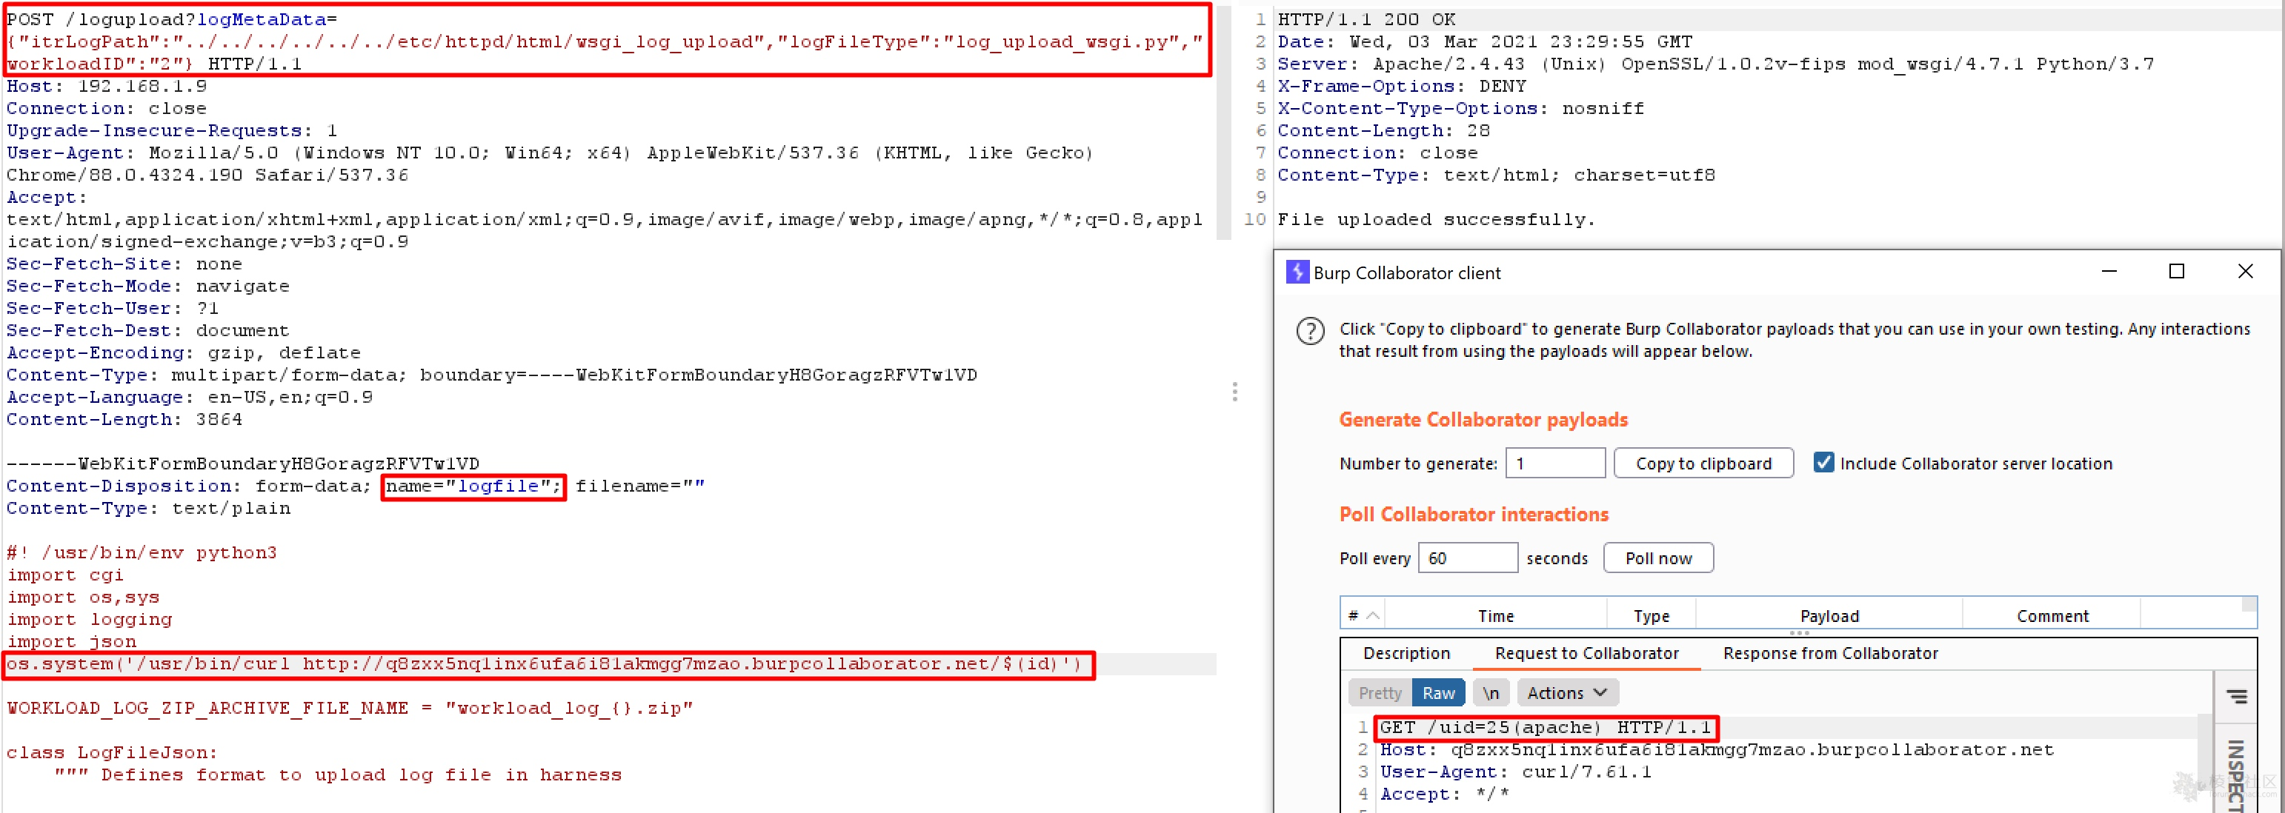
Task: Click the Burp Collaborator lightning logo icon
Action: (x=1297, y=272)
